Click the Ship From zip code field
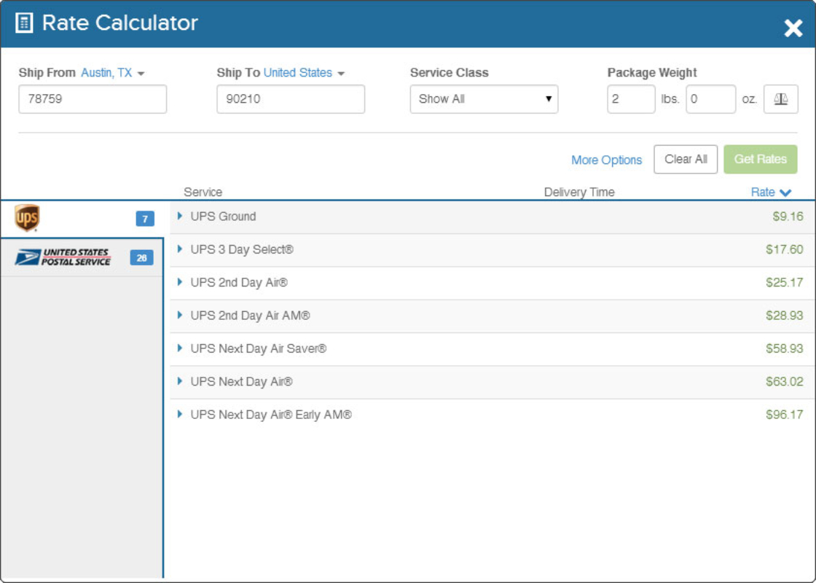Viewport: 816px width, 583px height. (x=93, y=99)
